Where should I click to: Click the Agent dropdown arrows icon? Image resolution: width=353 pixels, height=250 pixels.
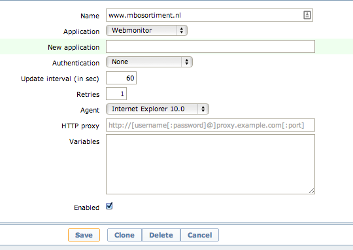203,109
